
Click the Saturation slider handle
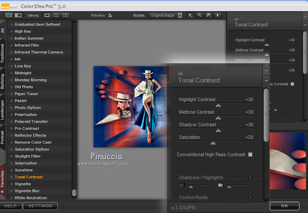pos(212,143)
